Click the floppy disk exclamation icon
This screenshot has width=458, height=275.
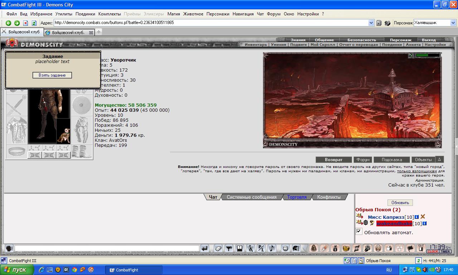[x=239, y=248]
